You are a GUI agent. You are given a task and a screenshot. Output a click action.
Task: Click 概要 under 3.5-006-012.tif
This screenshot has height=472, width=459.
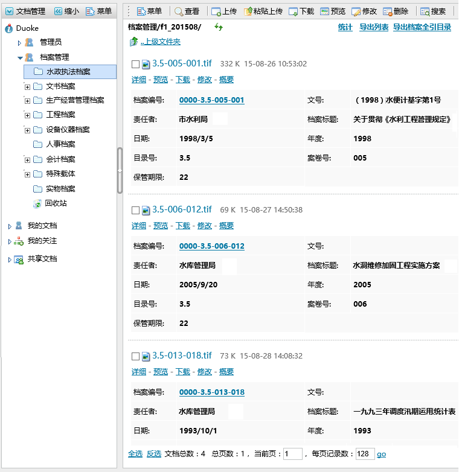pyautogui.click(x=226, y=226)
